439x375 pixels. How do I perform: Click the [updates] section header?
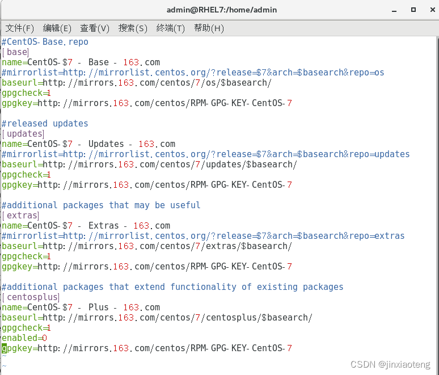[23, 134]
